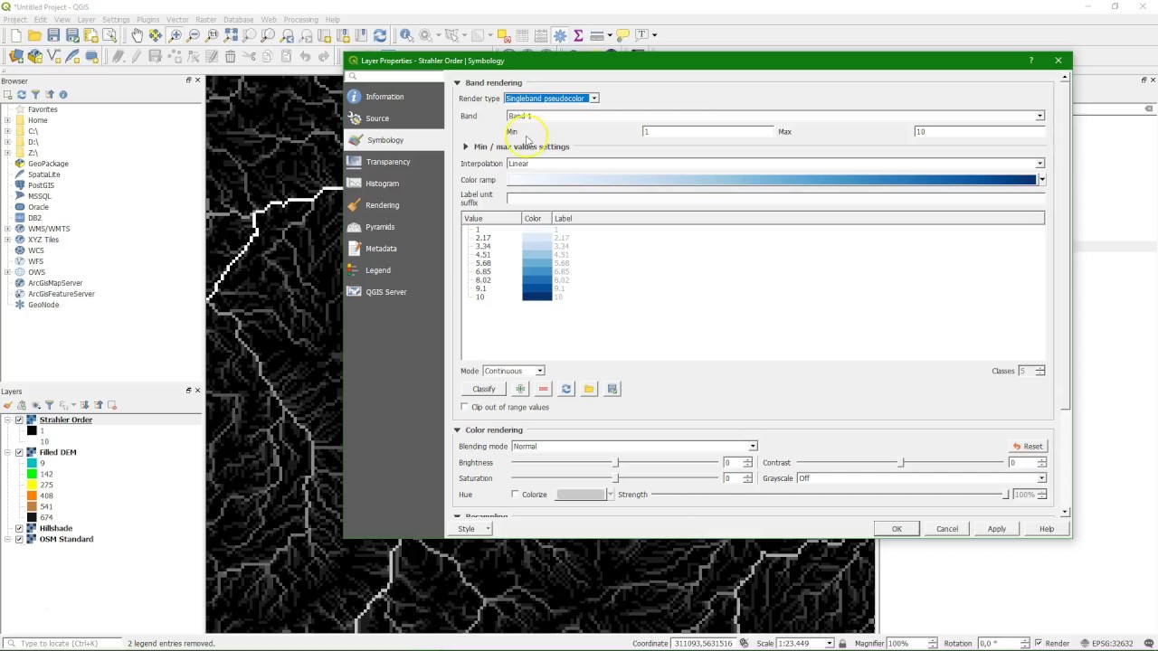Image resolution: width=1158 pixels, height=651 pixels.
Task: Click the Delete Selected trash icon
Action: [x=230, y=56]
